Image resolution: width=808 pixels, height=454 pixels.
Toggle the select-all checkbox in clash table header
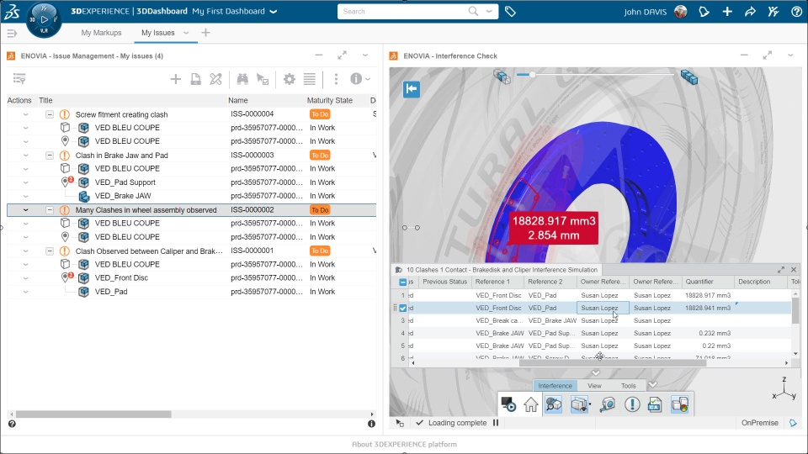(x=403, y=282)
